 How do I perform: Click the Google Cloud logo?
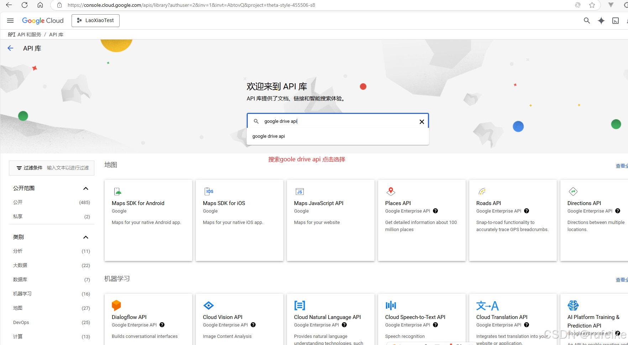click(43, 21)
